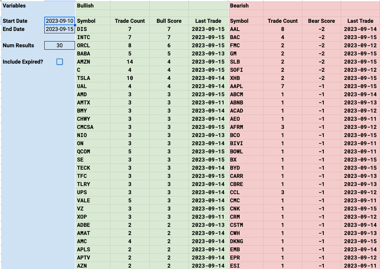Select the ABNB symbol cell

246,103
